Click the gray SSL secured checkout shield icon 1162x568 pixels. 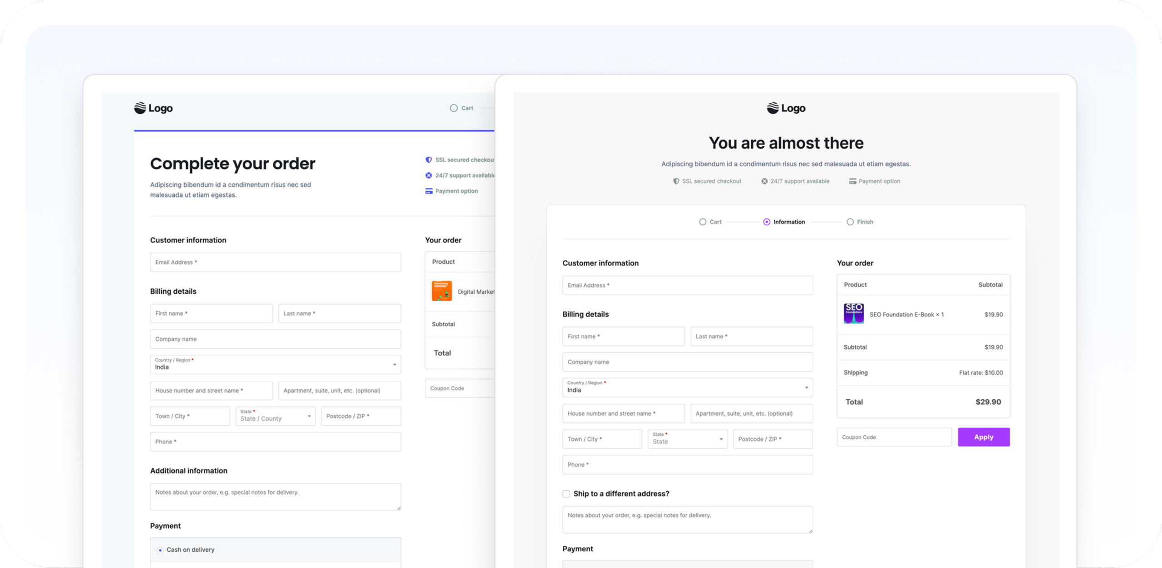click(x=676, y=181)
